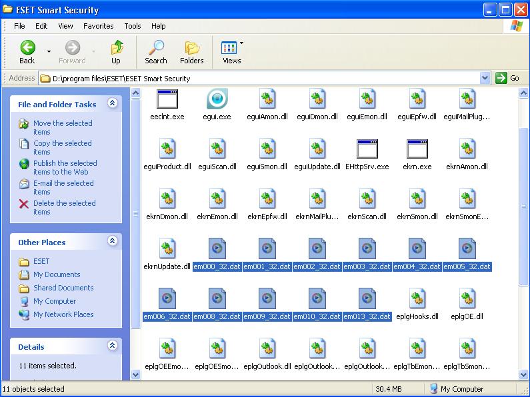The width and height of the screenshot is (530, 397).
Task: Open the Edit menu
Action: point(41,26)
